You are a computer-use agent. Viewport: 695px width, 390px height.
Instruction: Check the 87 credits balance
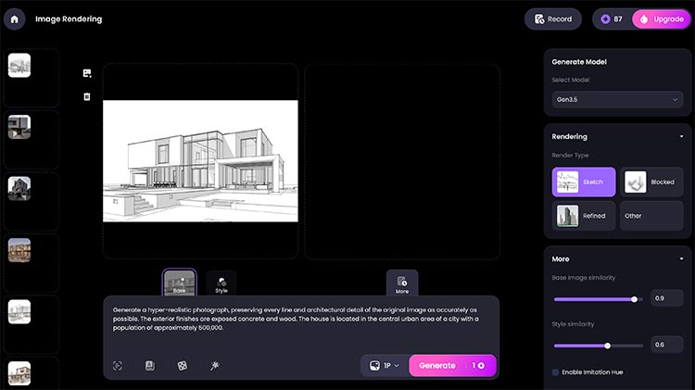click(612, 19)
